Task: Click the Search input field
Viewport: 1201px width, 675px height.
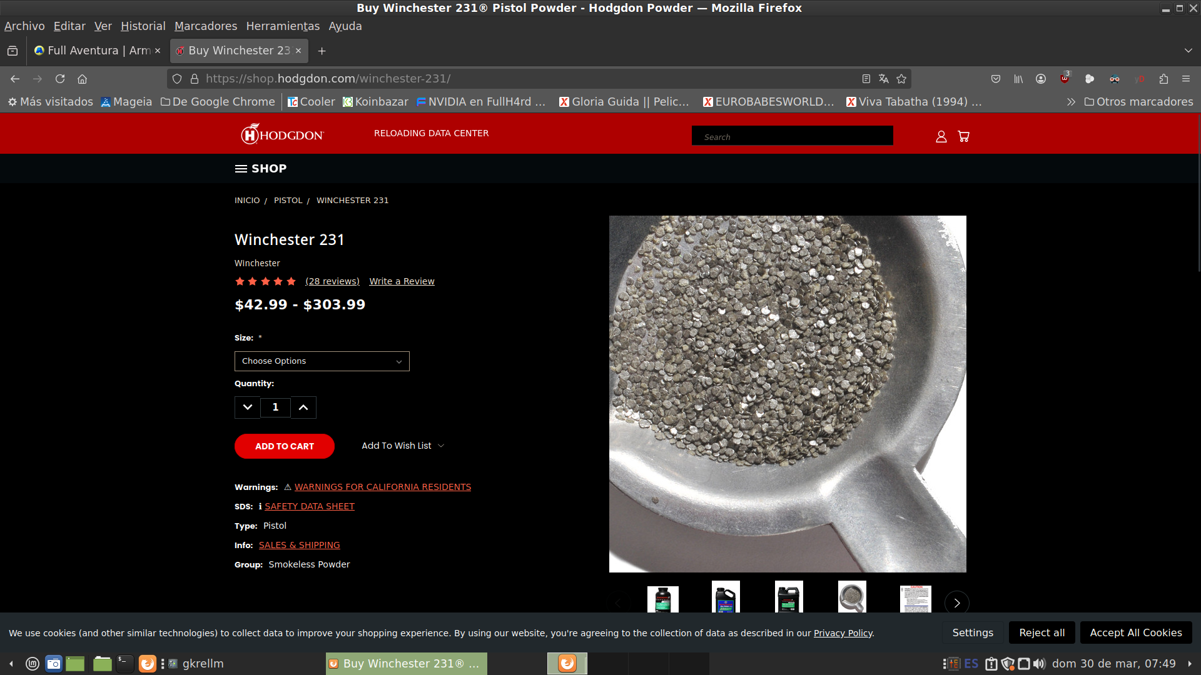Action: click(x=792, y=136)
